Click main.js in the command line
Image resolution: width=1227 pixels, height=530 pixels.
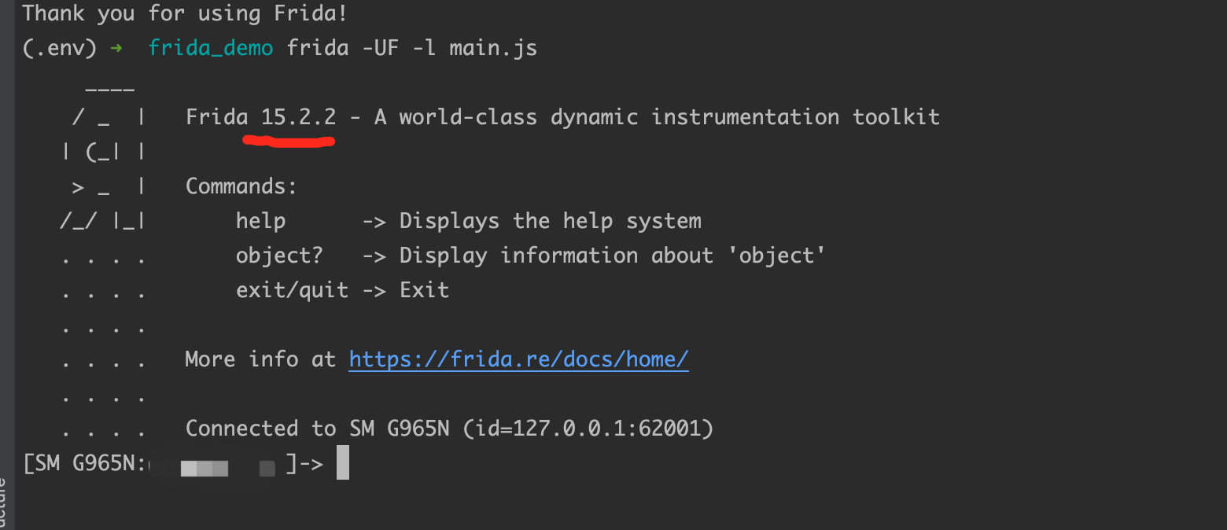pyautogui.click(x=493, y=48)
